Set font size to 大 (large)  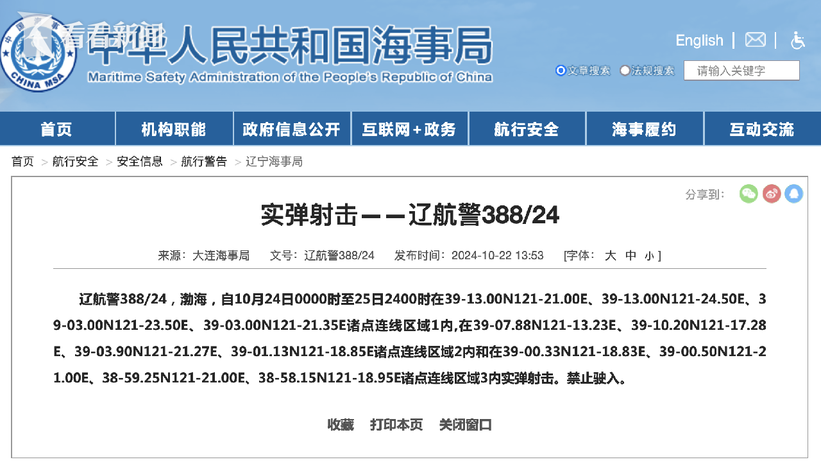coord(611,255)
